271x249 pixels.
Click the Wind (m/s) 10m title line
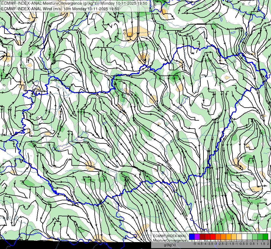[x=60, y=9]
